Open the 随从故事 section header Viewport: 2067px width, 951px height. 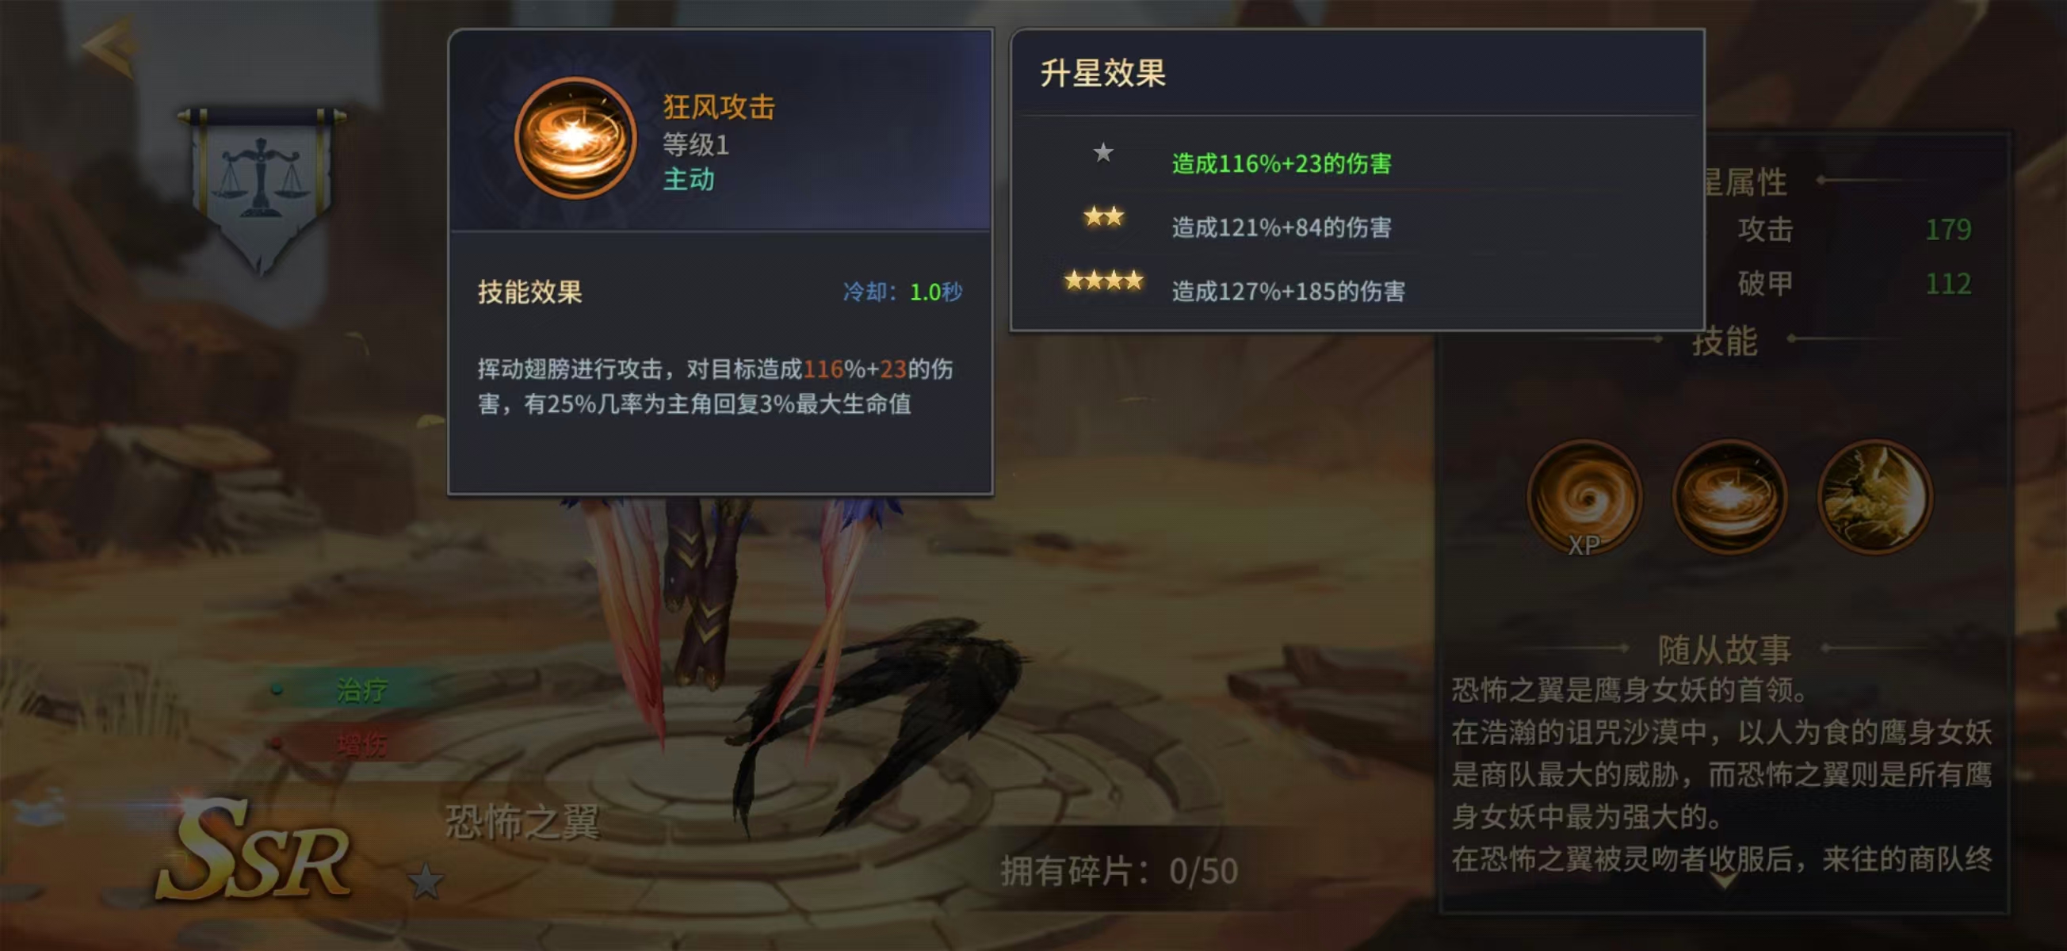pos(1725,649)
